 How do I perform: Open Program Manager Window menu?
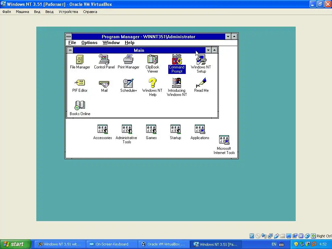point(111,42)
